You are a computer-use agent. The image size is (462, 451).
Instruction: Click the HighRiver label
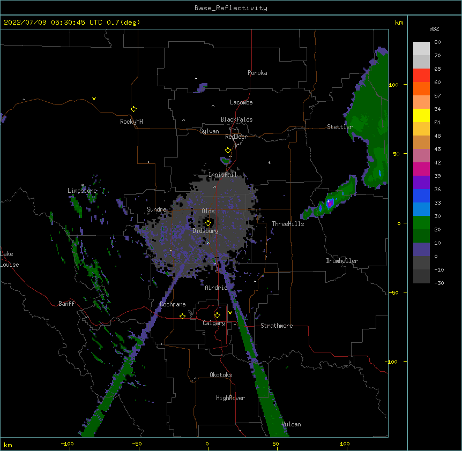pos(230,398)
